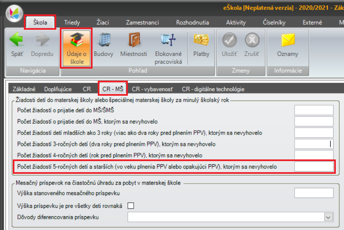The width and height of the screenshot is (344, 230).
Task: Open the Miestnosti rooms view
Action: point(134,45)
